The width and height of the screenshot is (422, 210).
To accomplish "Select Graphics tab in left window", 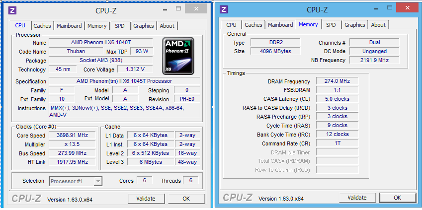I will (144, 26).
